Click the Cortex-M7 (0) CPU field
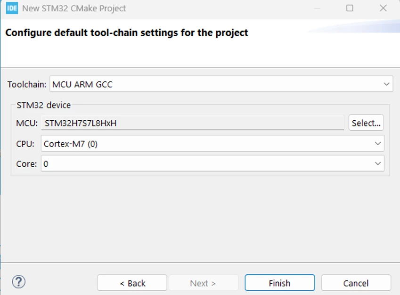Viewport: 400px width, 295px height. pos(212,143)
